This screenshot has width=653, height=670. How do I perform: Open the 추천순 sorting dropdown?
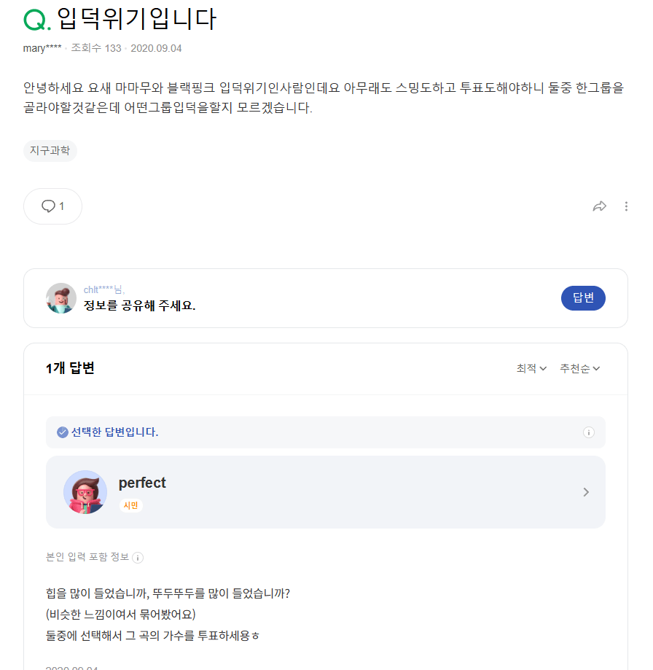tap(579, 368)
